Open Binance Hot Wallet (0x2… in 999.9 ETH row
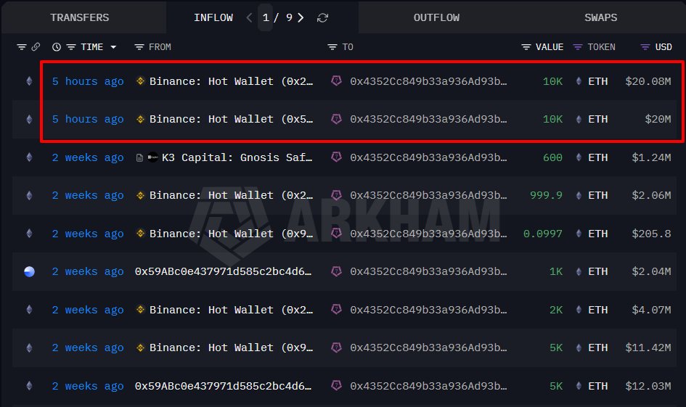 (x=232, y=195)
